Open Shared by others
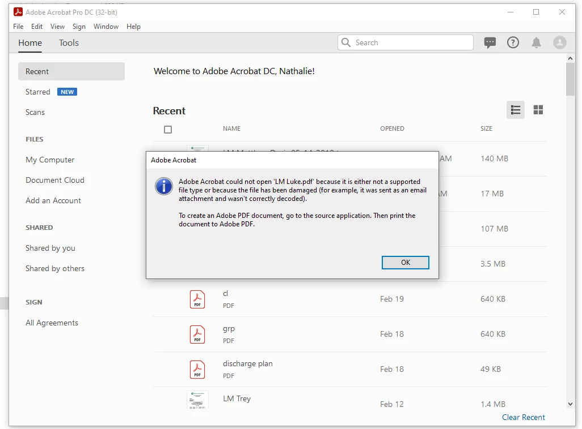Viewport: 582px width, 429px height. 55,268
